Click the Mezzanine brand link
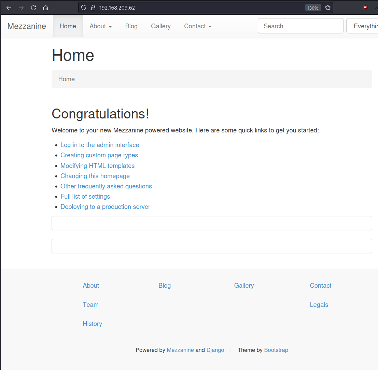The image size is (378, 370). pos(27,26)
